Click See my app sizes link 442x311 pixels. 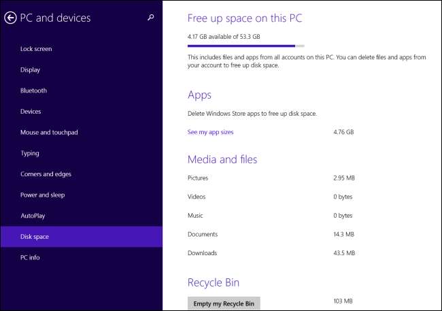(x=210, y=132)
